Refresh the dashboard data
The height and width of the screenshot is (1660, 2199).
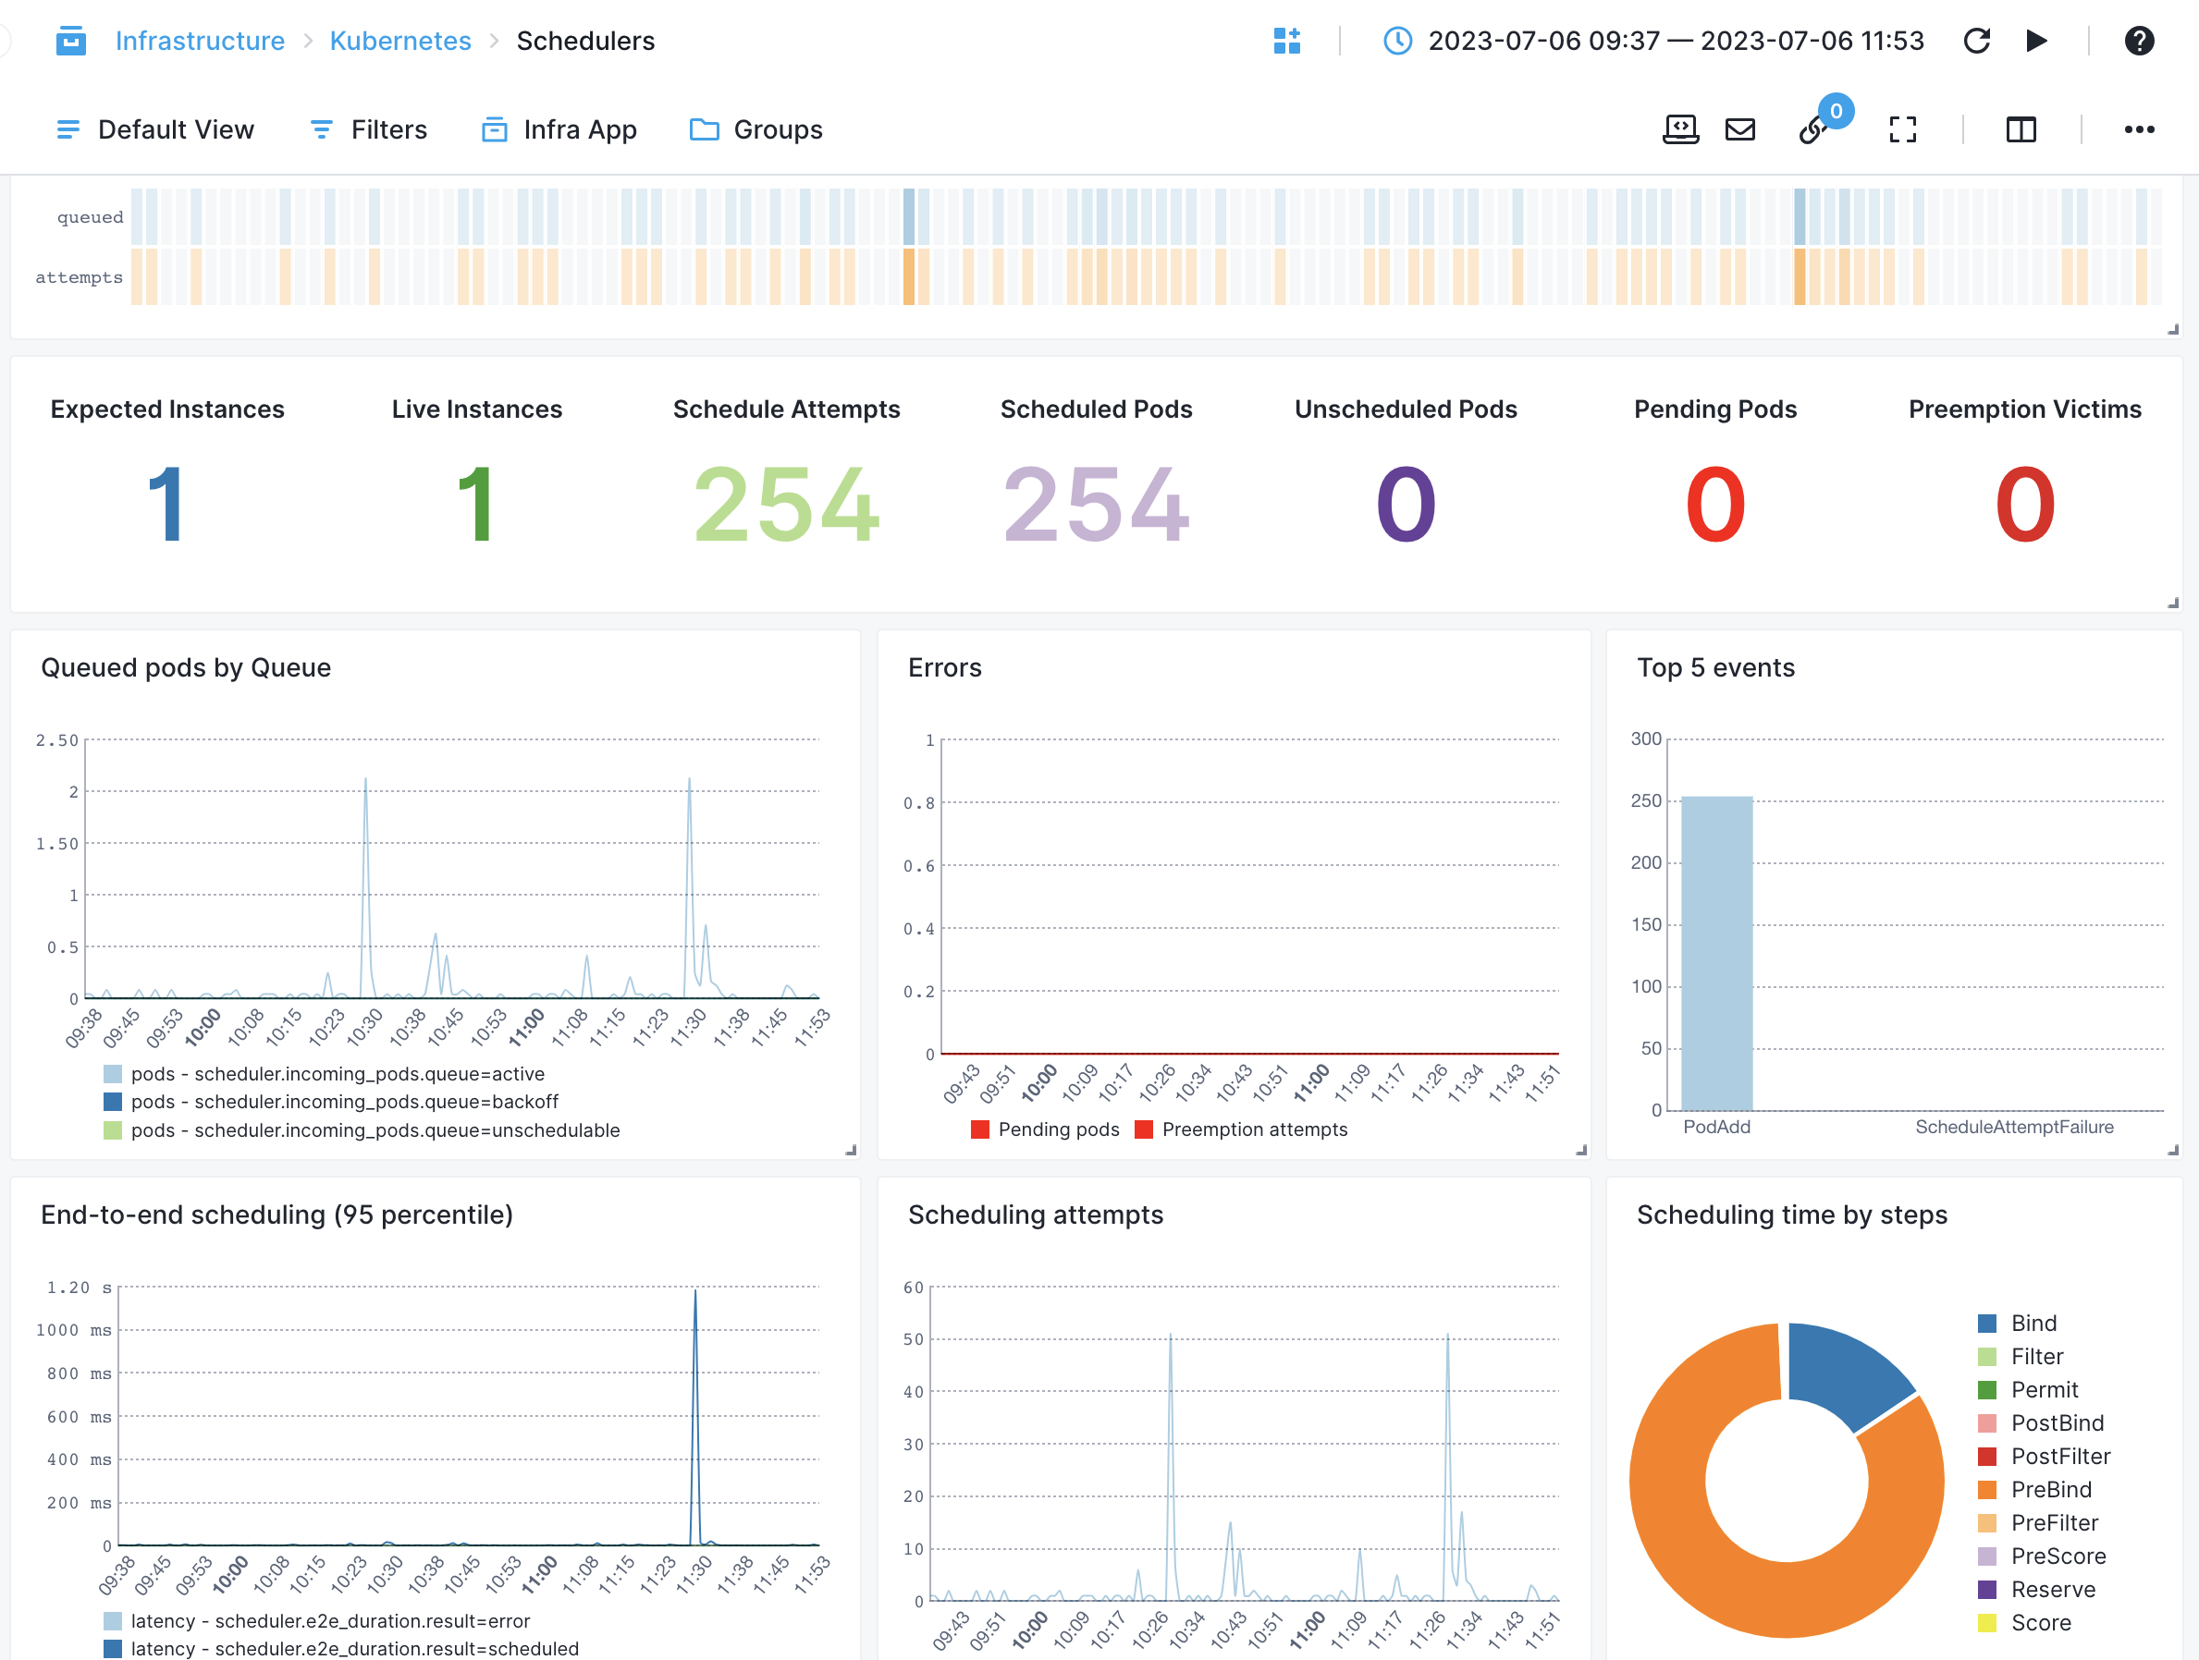tap(1976, 41)
